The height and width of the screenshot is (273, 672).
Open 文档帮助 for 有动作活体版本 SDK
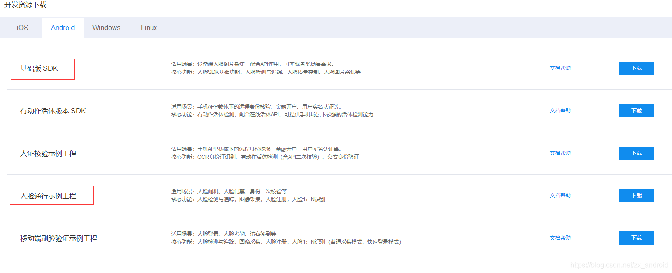tap(560, 111)
